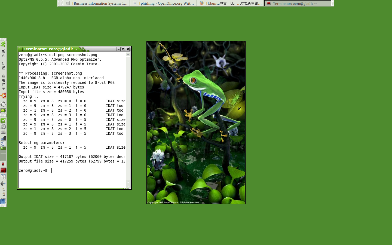Switch to Ubuntu中文 论坛 Firefox window
Screen dimensions: 392x245
click(x=230, y=3)
